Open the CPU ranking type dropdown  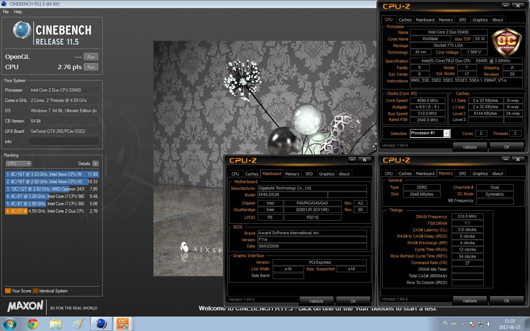point(18,164)
